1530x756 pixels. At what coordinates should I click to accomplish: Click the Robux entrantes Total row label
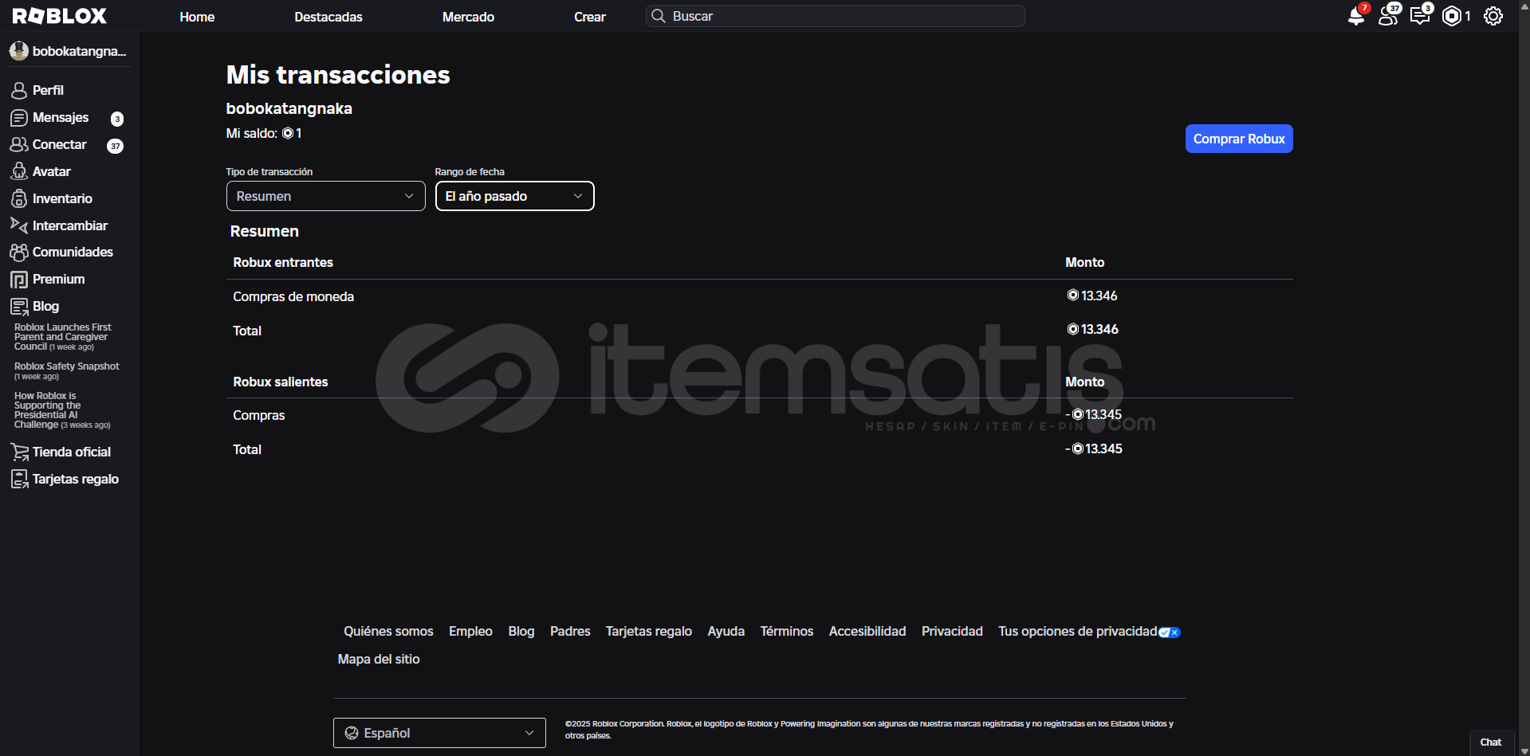(247, 331)
